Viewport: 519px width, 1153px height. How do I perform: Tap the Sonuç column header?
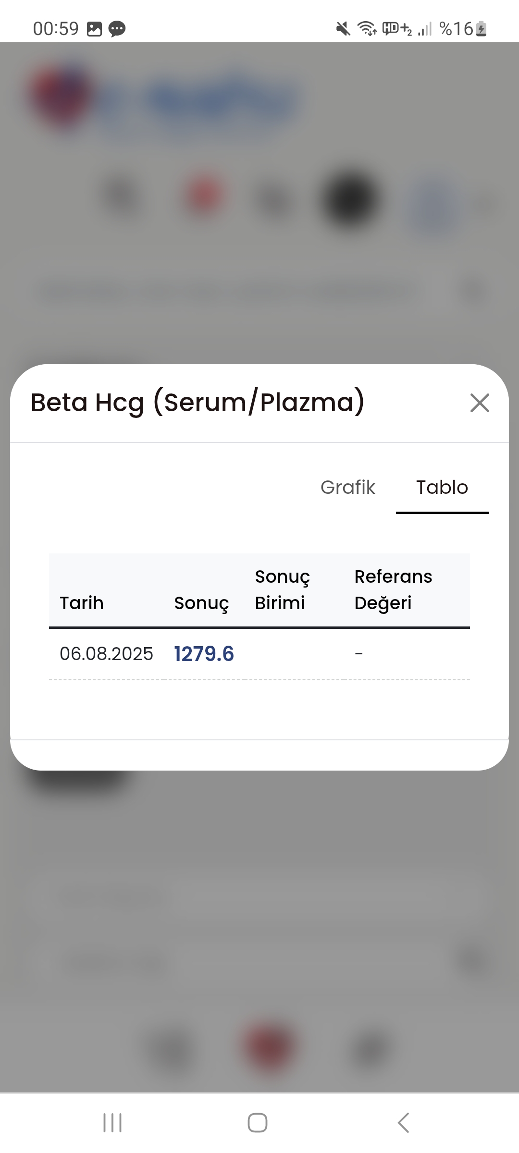(201, 603)
